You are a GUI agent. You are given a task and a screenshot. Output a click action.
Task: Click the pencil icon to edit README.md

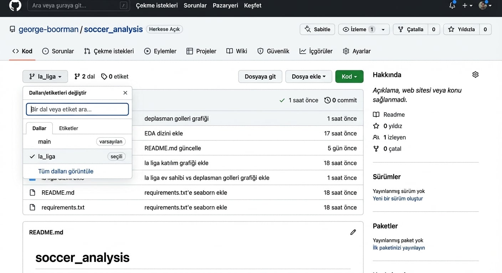pos(353,232)
